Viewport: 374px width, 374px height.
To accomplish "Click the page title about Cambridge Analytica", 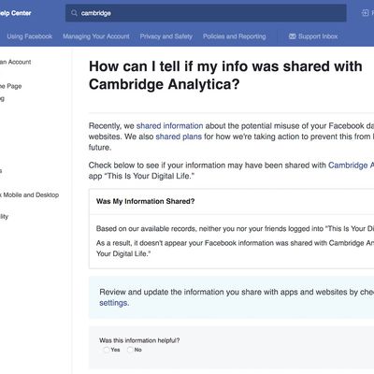I will pyautogui.click(x=225, y=75).
